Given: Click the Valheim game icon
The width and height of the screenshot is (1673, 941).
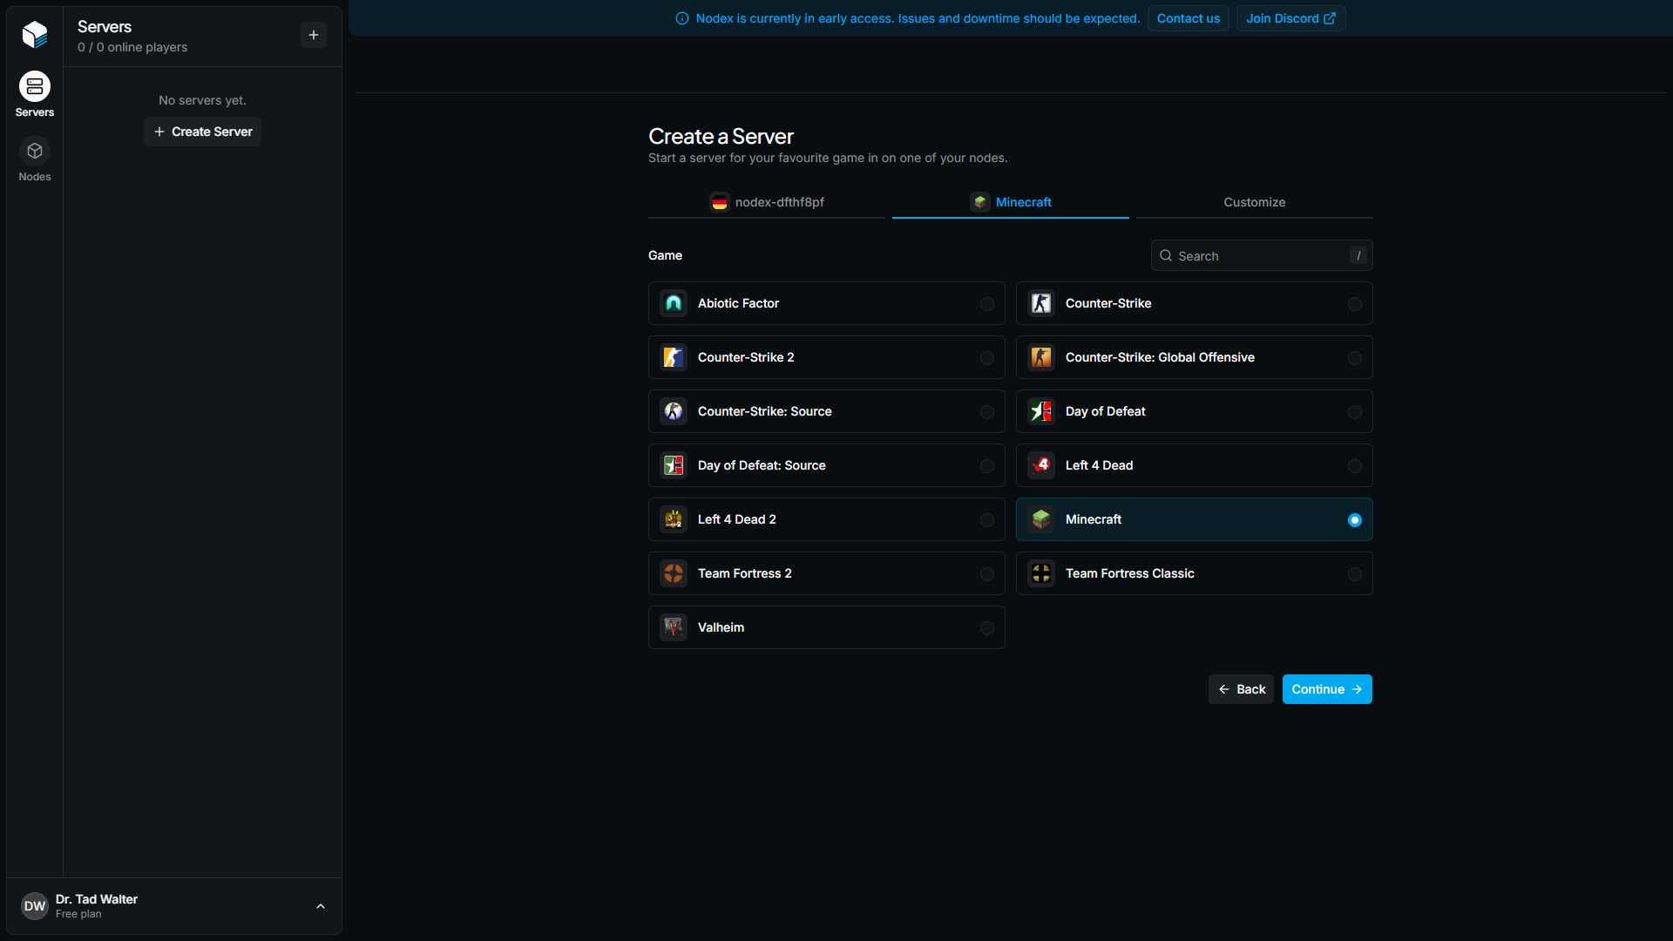Looking at the screenshot, I should (674, 627).
